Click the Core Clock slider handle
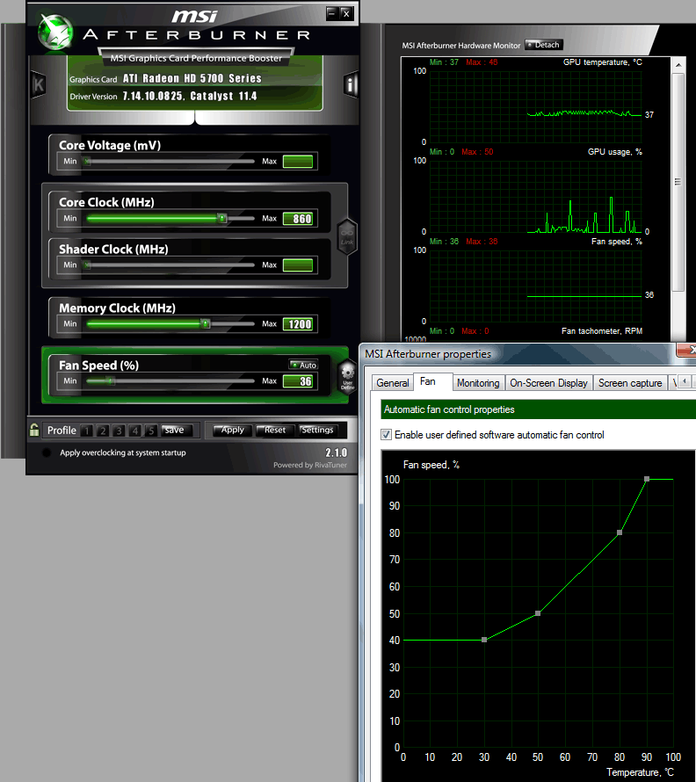Image resolution: width=696 pixels, height=782 pixels. pos(222,218)
